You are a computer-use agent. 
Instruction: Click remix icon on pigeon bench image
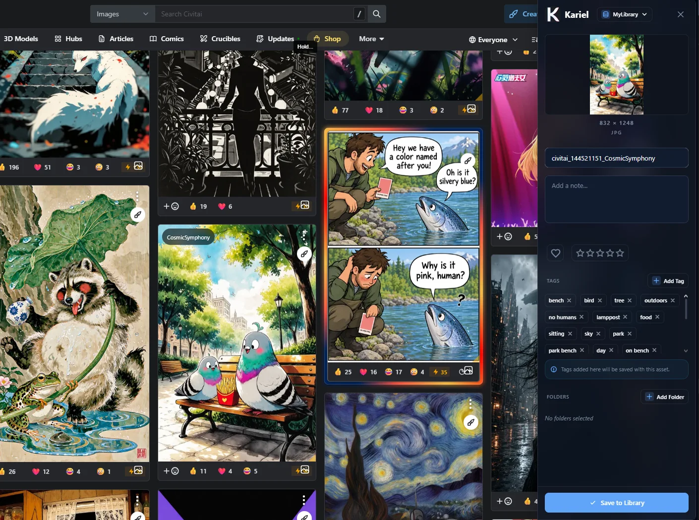[x=304, y=254]
